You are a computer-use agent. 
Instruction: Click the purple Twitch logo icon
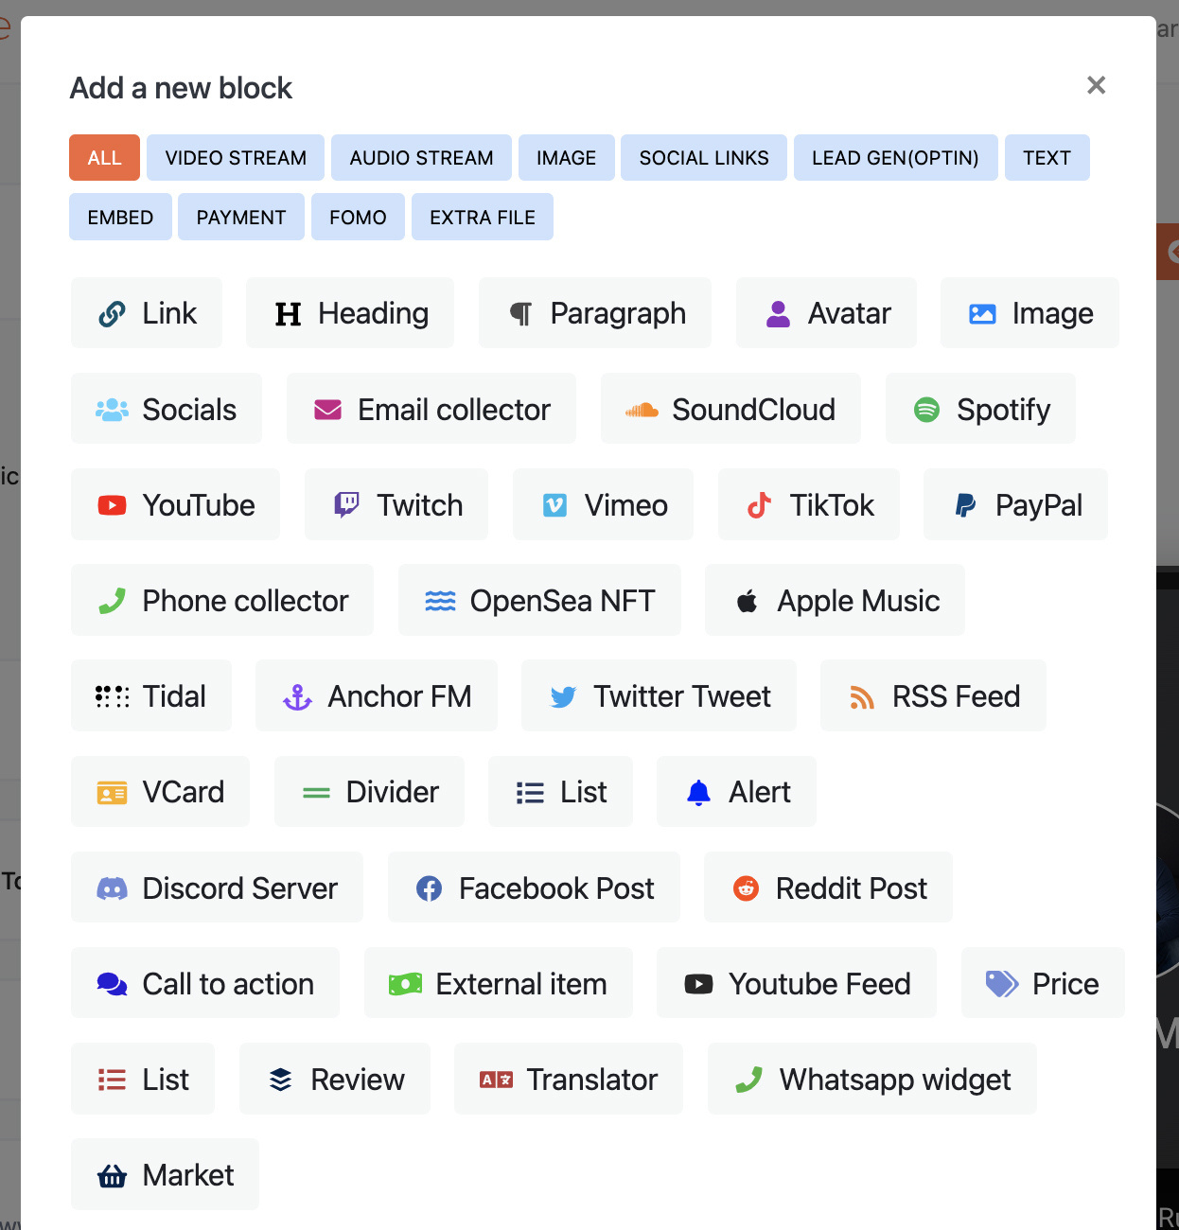346,505
